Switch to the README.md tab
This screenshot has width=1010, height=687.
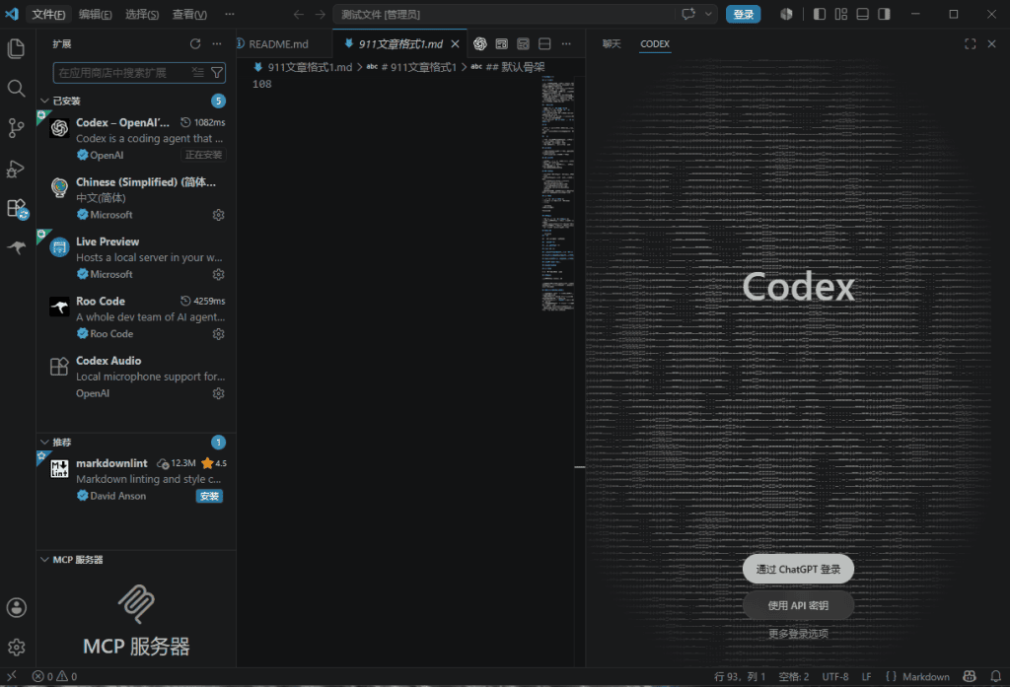pyautogui.click(x=278, y=43)
